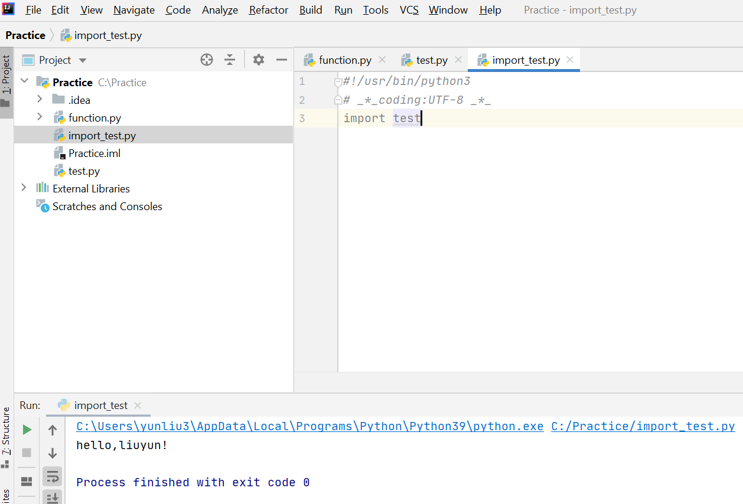Click the IntelliJ logo icon in title bar
Image resolution: width=743 pixels, height=504 pixels.
pos(8,9)
